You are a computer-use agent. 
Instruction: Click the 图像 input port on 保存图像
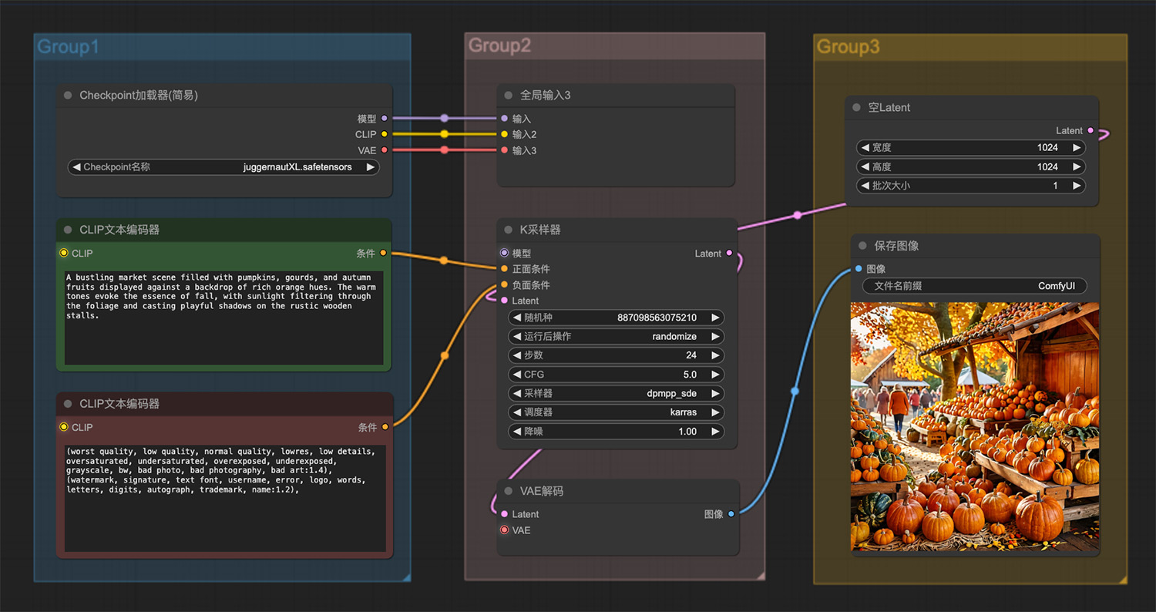pos(859,269)
